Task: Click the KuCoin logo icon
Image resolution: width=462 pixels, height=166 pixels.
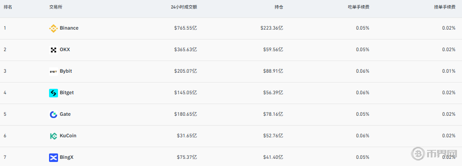Action: pyautogui.click(x=54, y=136)
